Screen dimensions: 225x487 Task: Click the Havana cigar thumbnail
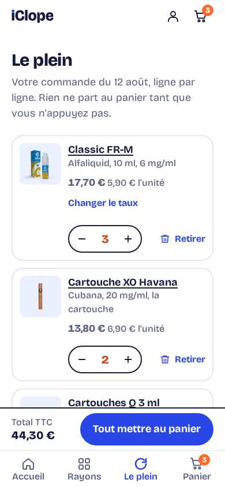pyautogui.click(x=40, y=297)
